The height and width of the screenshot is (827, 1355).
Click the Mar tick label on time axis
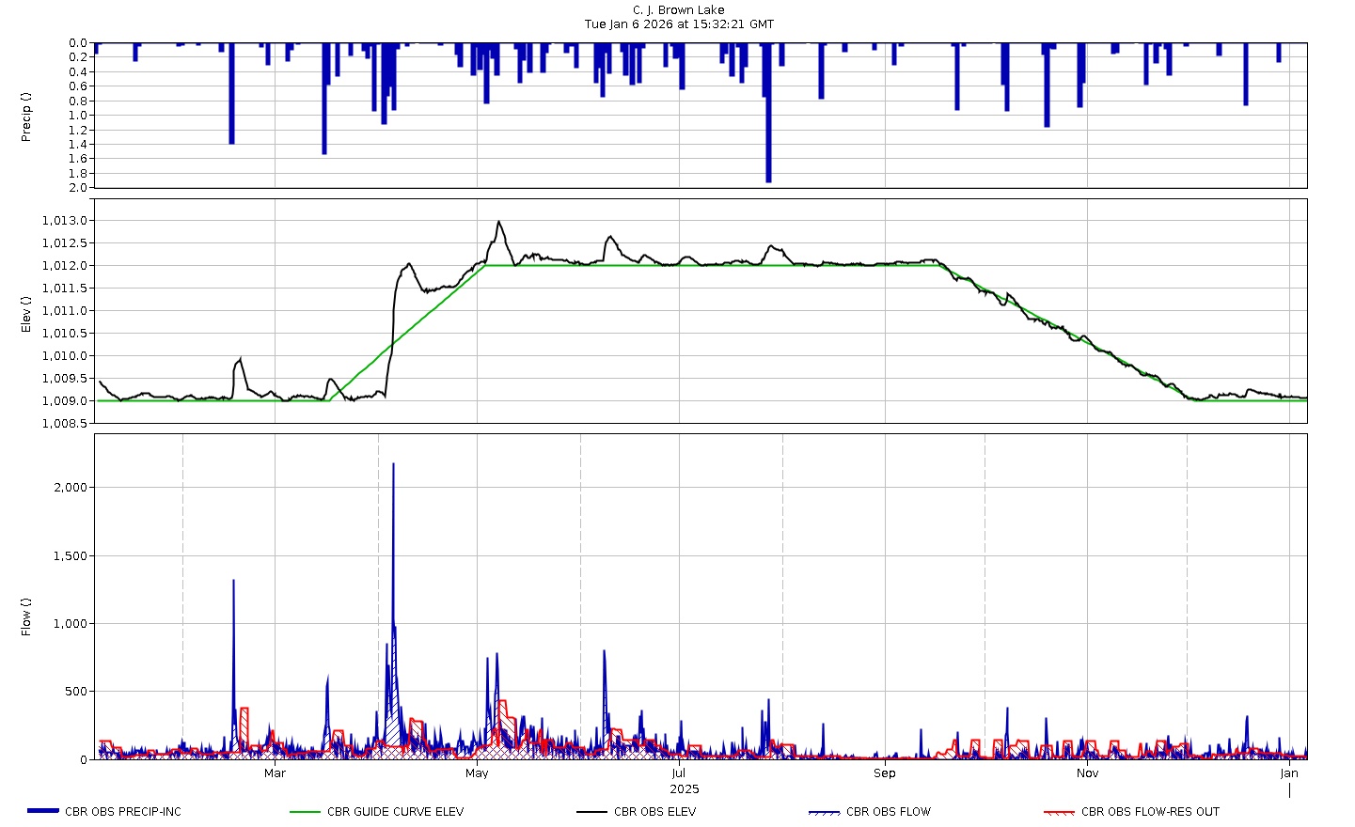pos(275,773)
